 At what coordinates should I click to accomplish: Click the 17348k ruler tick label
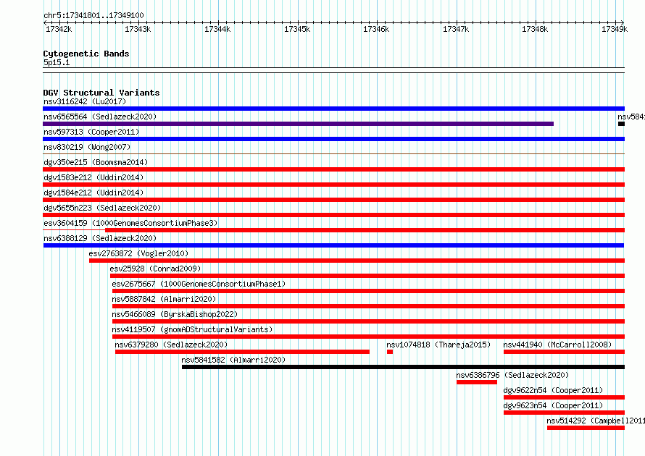click(535, 29)
